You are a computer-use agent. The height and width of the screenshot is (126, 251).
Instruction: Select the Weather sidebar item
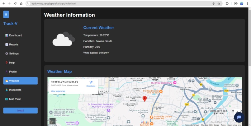click(x=21, y=81)
